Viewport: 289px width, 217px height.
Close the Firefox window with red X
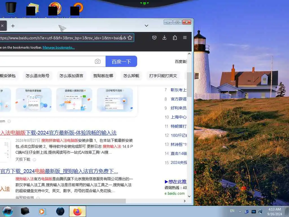click(x=187, y=22)
